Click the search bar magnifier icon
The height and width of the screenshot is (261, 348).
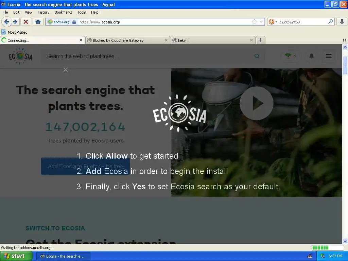click(330, 21)
